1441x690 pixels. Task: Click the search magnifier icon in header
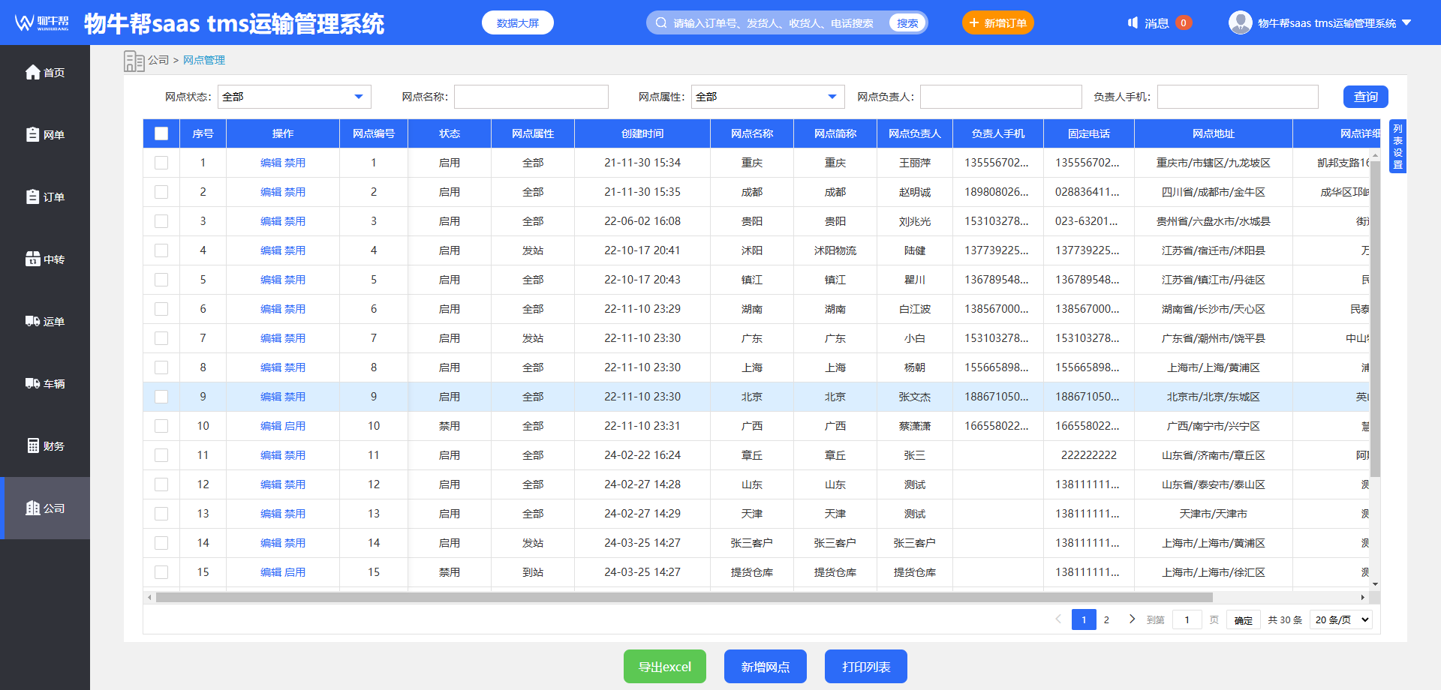[x=661, y=23]
